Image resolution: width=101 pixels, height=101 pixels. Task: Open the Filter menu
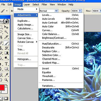[x=44, y=5]
